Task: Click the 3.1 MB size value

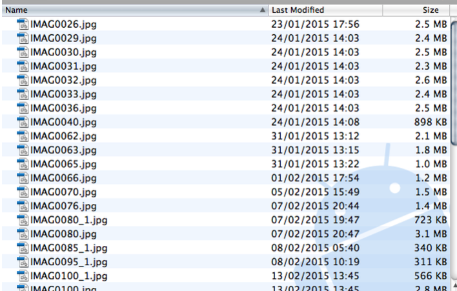Action: pyautogui.click(x=431, y=234)
